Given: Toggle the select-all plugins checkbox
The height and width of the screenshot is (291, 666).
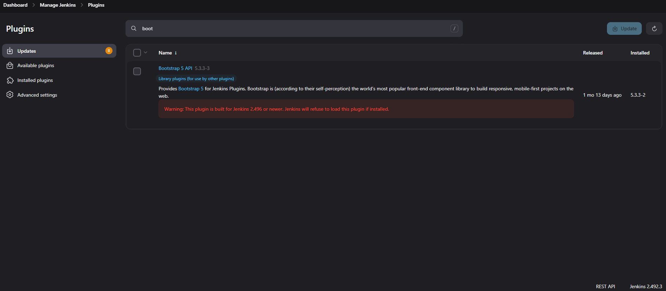Looking at the screenshot, I should pyautogui.click(x=137, y=53).
